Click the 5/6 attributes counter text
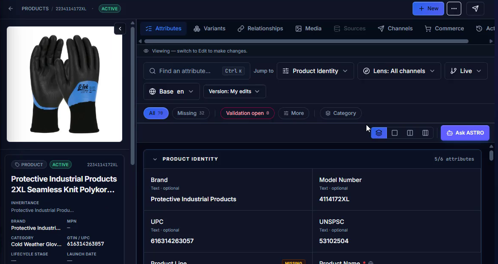This screenshot has height=264, width=498. (454, 159)
